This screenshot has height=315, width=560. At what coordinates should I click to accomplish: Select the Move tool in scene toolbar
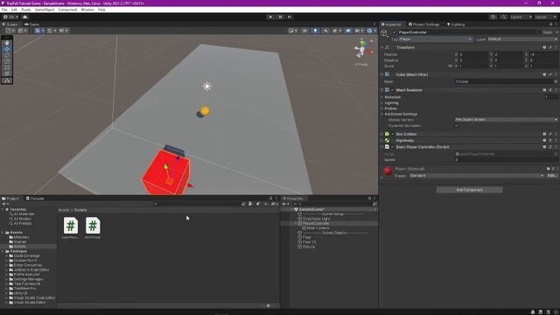(x=7, y=49)
